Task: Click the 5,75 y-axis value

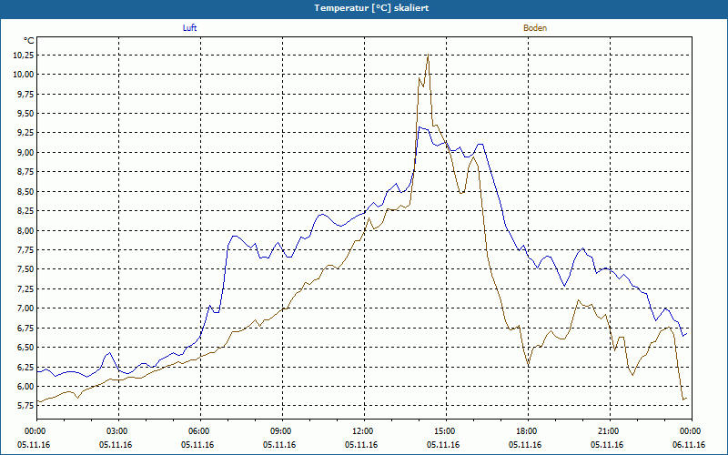Action: (x=26, y=406)
